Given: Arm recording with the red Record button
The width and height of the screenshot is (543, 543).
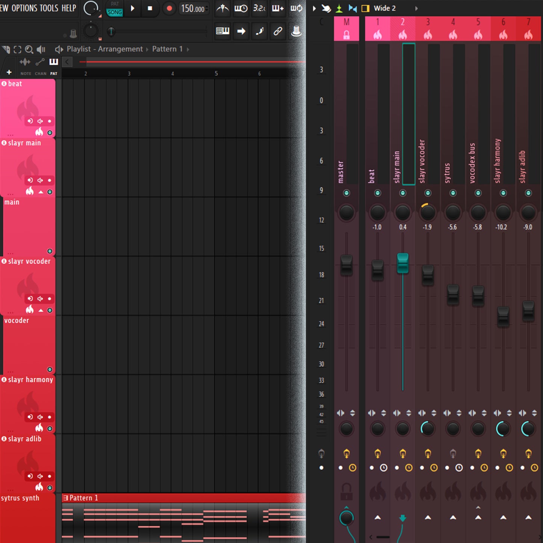Looking at the screenshot, I should 169,8.
